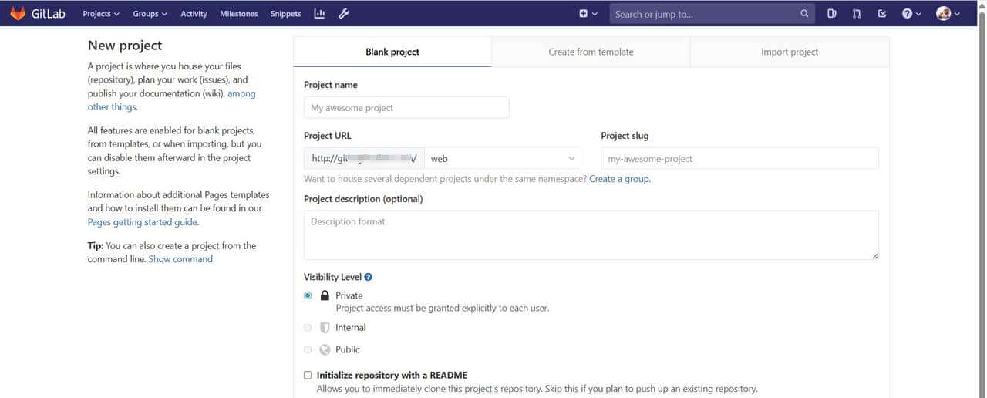
Task: Click the Project description (optional) label
Action: tap(363, 199)
